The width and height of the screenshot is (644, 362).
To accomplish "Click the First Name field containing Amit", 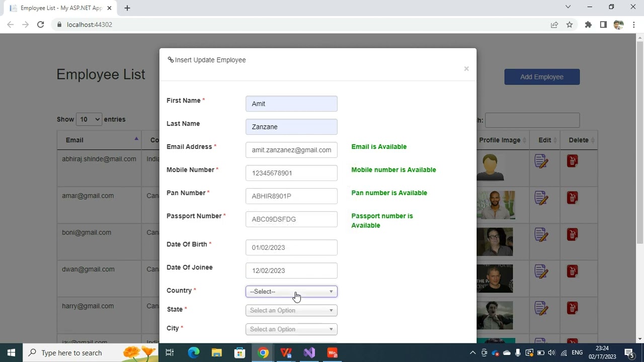I will coord(291,104).
